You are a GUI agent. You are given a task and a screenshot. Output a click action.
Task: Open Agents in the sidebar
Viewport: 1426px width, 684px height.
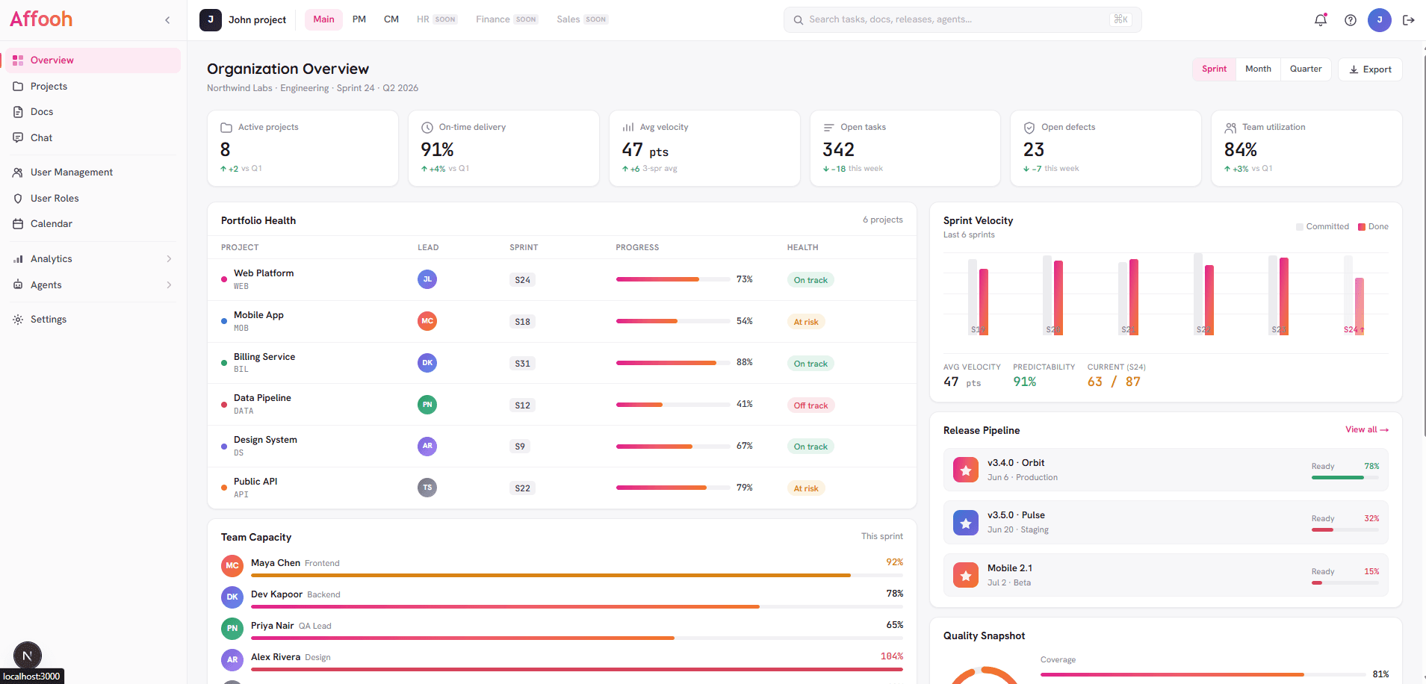pos(93,285)
